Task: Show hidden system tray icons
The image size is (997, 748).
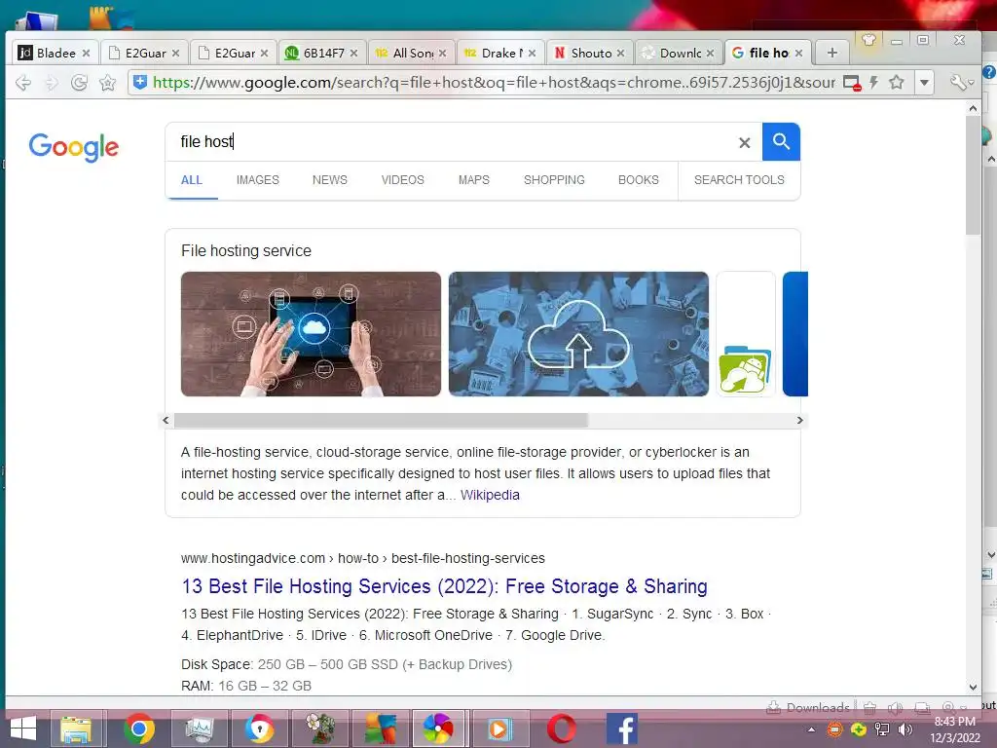Action: (x=811, y=729)
